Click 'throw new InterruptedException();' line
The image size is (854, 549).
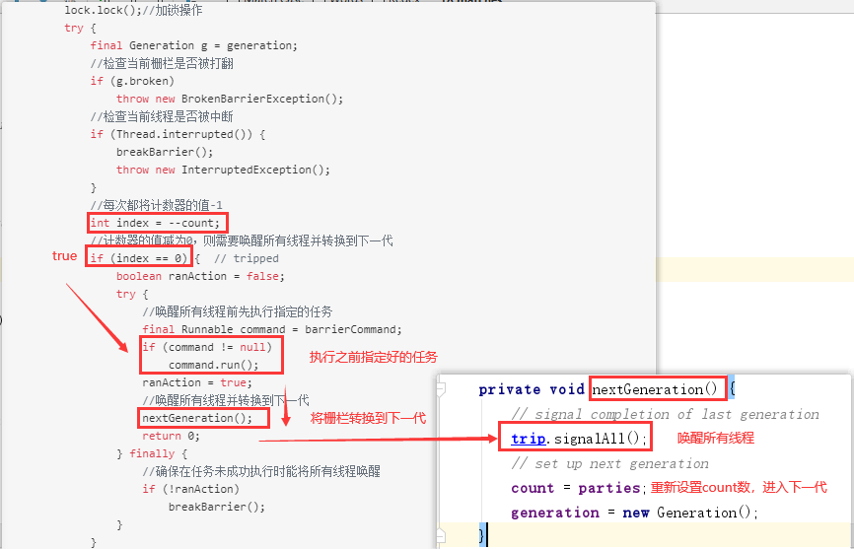click(x=223, y=170)
